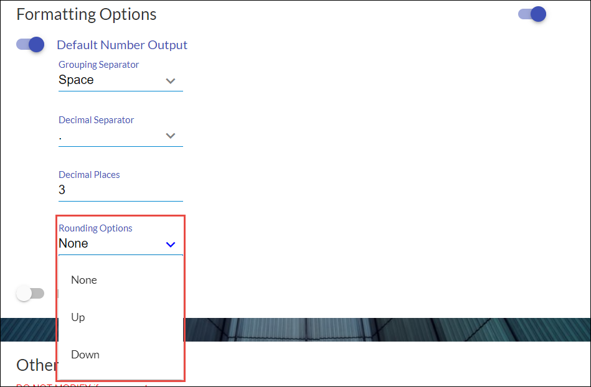Click the dark teal banner image
The image size is (591, 387).
coord(386,330)
